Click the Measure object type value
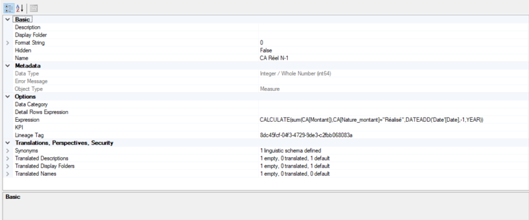The width and height of the screenshot is (529, 220). click(x=270, y=89)
